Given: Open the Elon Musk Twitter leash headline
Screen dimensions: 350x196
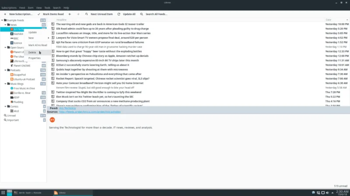Looking at the screenshot, I should coord(95,97).
